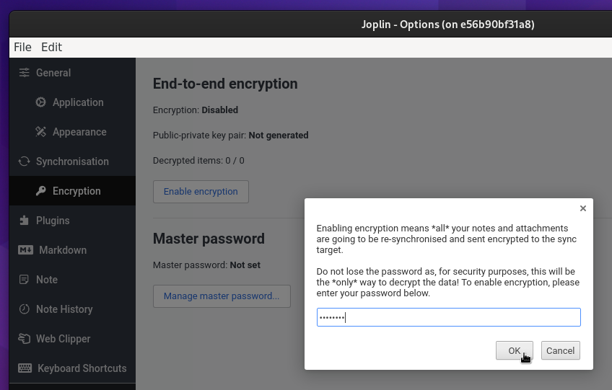The height and width of the screenshot is (390, 612).
Task: Click the 'End-to-end encryption' heading
Action: coord(225,84)
